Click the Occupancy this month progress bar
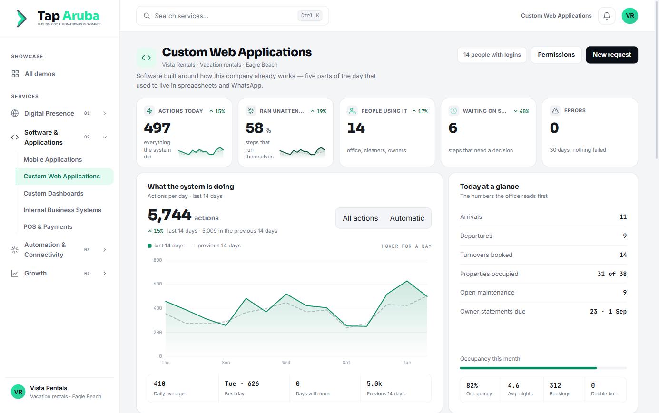The height and width of the screenshot is (413, 659). pyautogui.click(x=543, y=368)
